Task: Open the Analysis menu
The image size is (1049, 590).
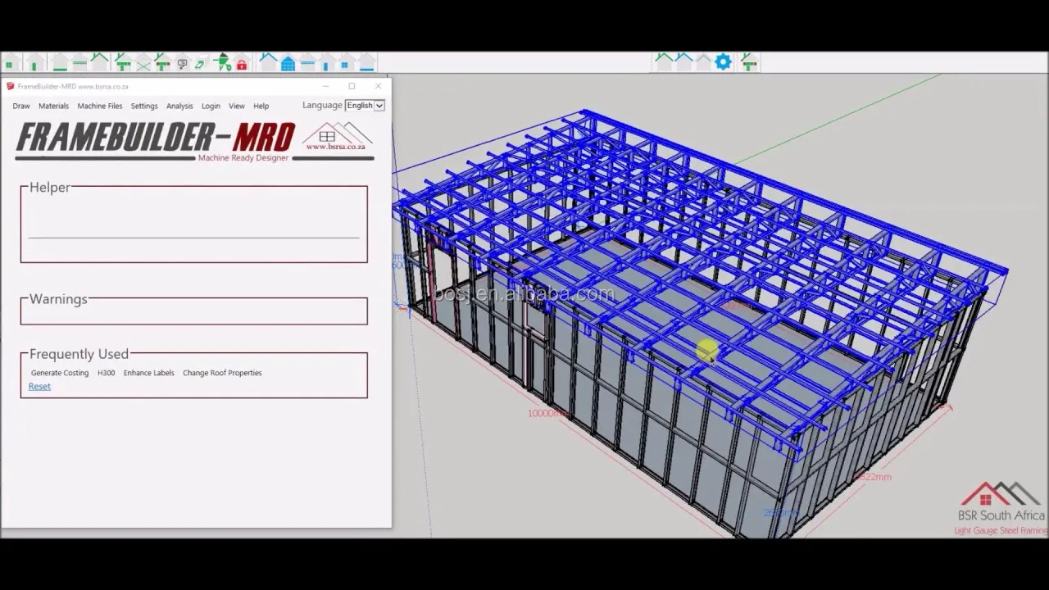Action: pyautogui.click(x=179, y=106)
